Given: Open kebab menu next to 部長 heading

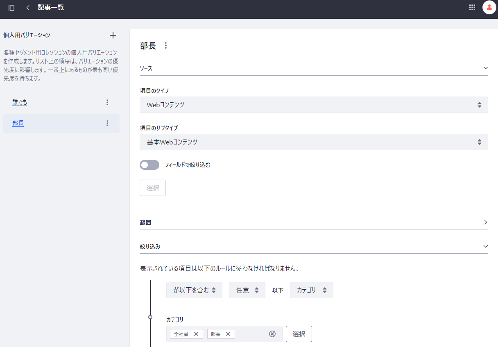Looking at the screenshot, I should click(x=166, y=45).
